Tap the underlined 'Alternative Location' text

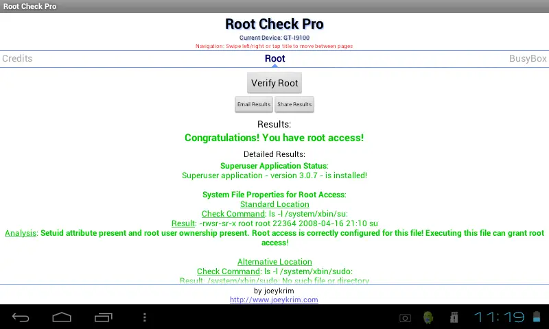275,262
